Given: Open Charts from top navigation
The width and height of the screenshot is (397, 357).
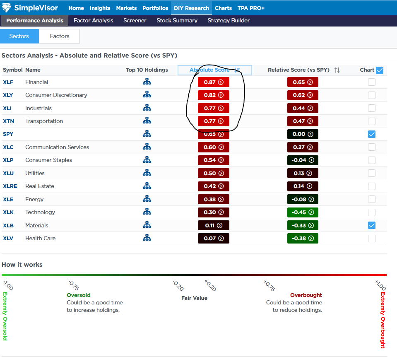Looking at the screenshot, I should 223,8.
